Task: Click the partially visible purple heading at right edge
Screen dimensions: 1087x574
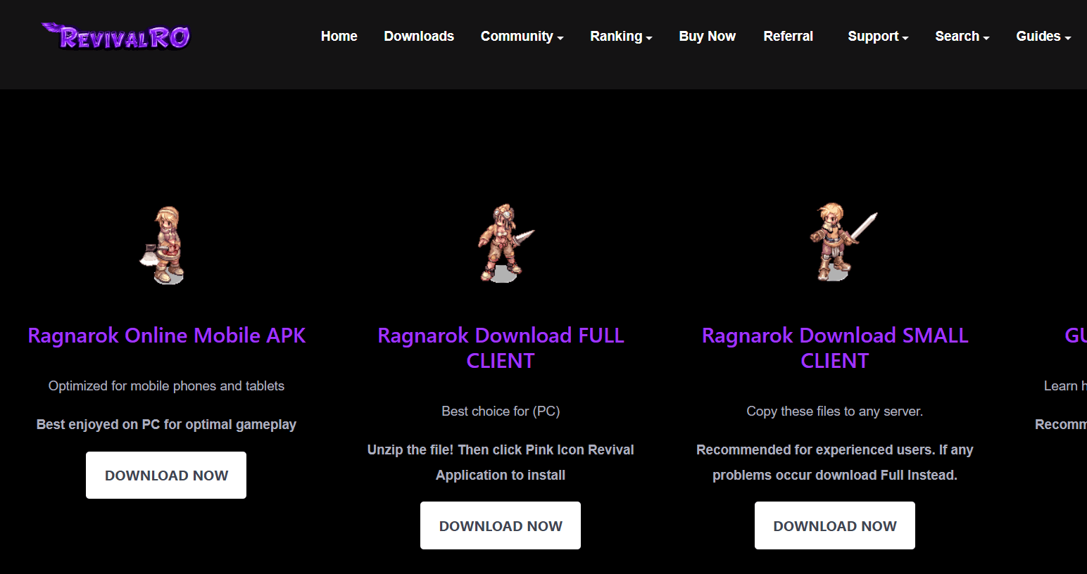Action: [1075, 336]
